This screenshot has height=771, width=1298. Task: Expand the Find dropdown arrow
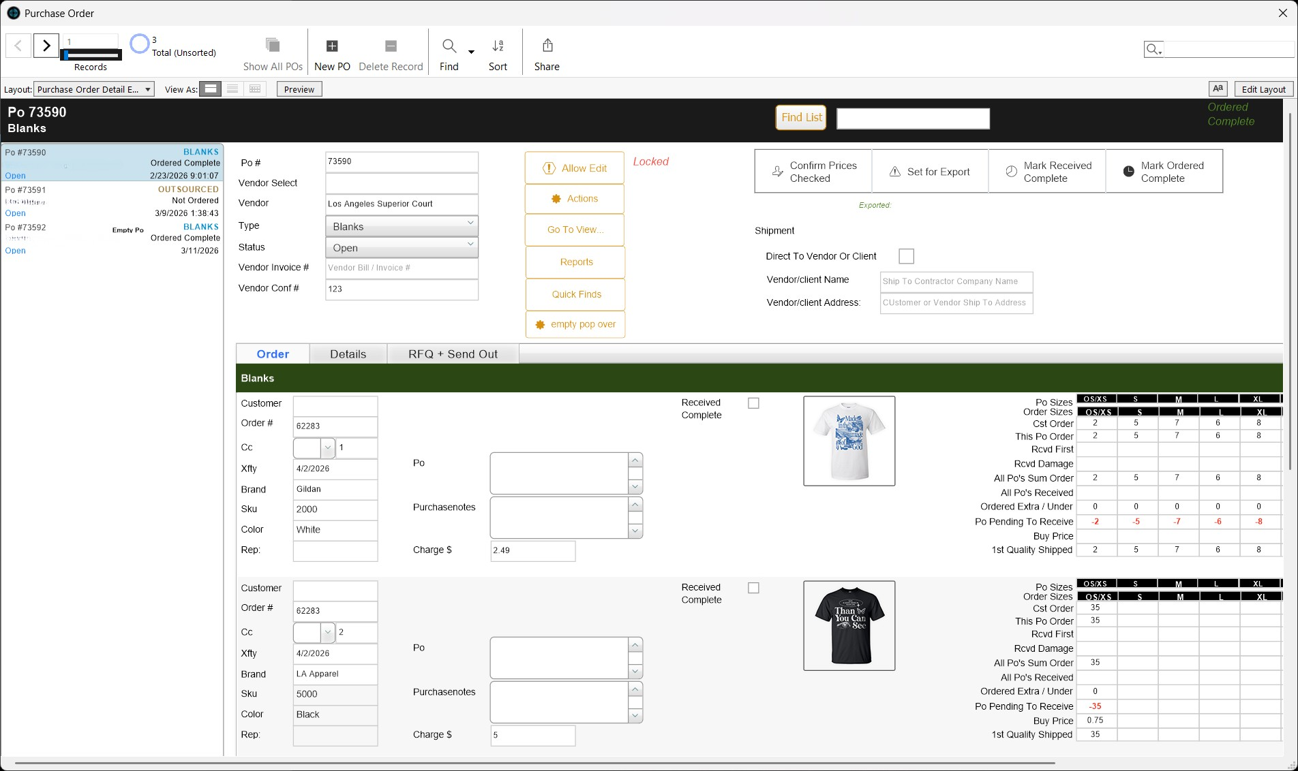click(471, 52)
